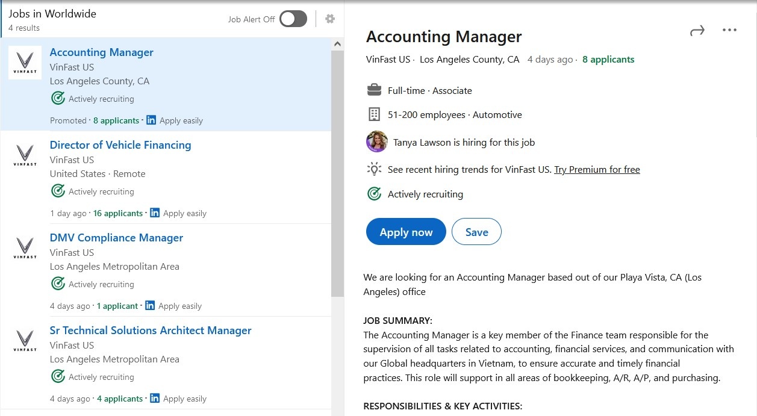Image resolution: width=757 pixels, height=416 pixels.
Task: Click the share arrow icon
Action: [697, 31]
